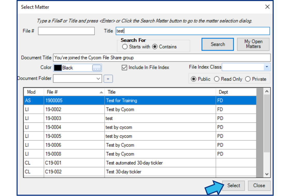
Task: Close the Select Matter dialog with X
Action: 267,7
